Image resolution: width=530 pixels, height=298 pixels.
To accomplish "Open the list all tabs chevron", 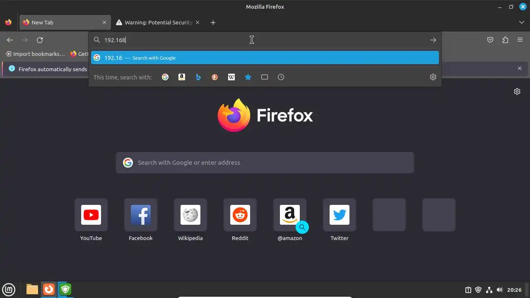I will (522, 22).
